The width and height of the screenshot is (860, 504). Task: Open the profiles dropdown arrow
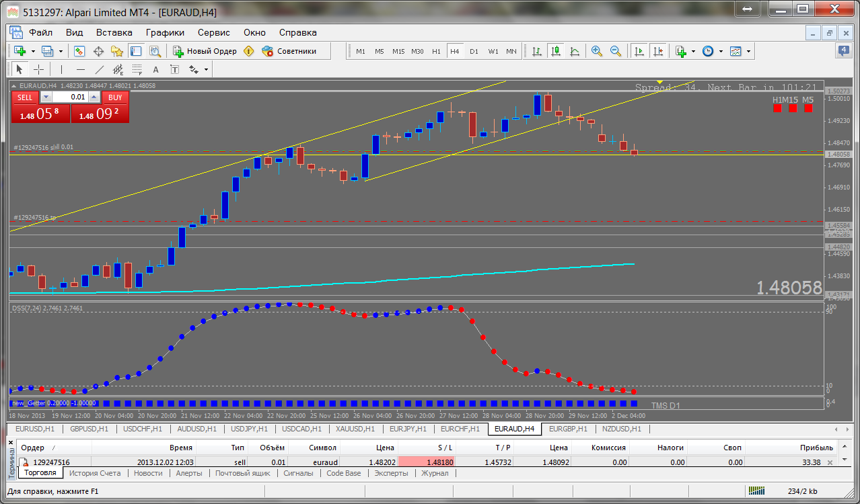pyautogui.click(x=61, y=51)
